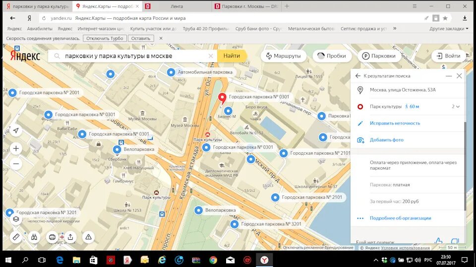Expand the Парк культуры metro stations chevron
The image size is (476, 267).
tap(458, 107)
